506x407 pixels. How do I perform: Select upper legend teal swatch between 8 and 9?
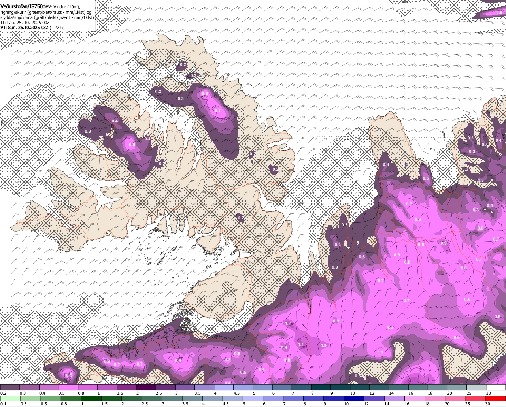point(321,387)
